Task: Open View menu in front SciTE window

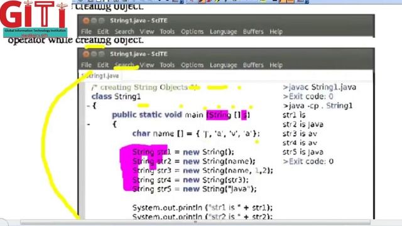Action: (x=146, y=65)
